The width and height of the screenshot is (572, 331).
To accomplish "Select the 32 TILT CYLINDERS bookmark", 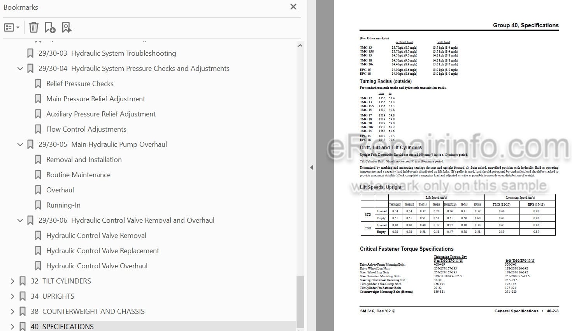I will [61, 281].
